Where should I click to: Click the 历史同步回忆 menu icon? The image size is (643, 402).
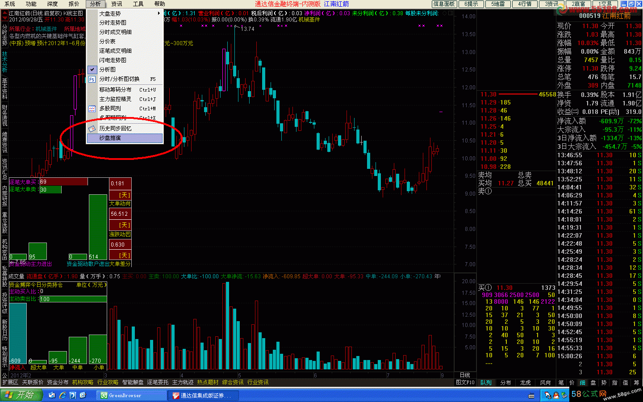92,129
